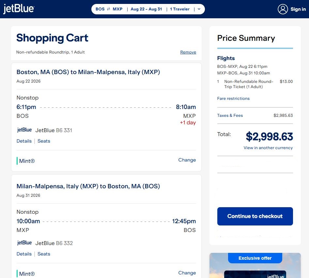
Task: Change the Mint fare on outbound flight
Action: click(187, 160)
